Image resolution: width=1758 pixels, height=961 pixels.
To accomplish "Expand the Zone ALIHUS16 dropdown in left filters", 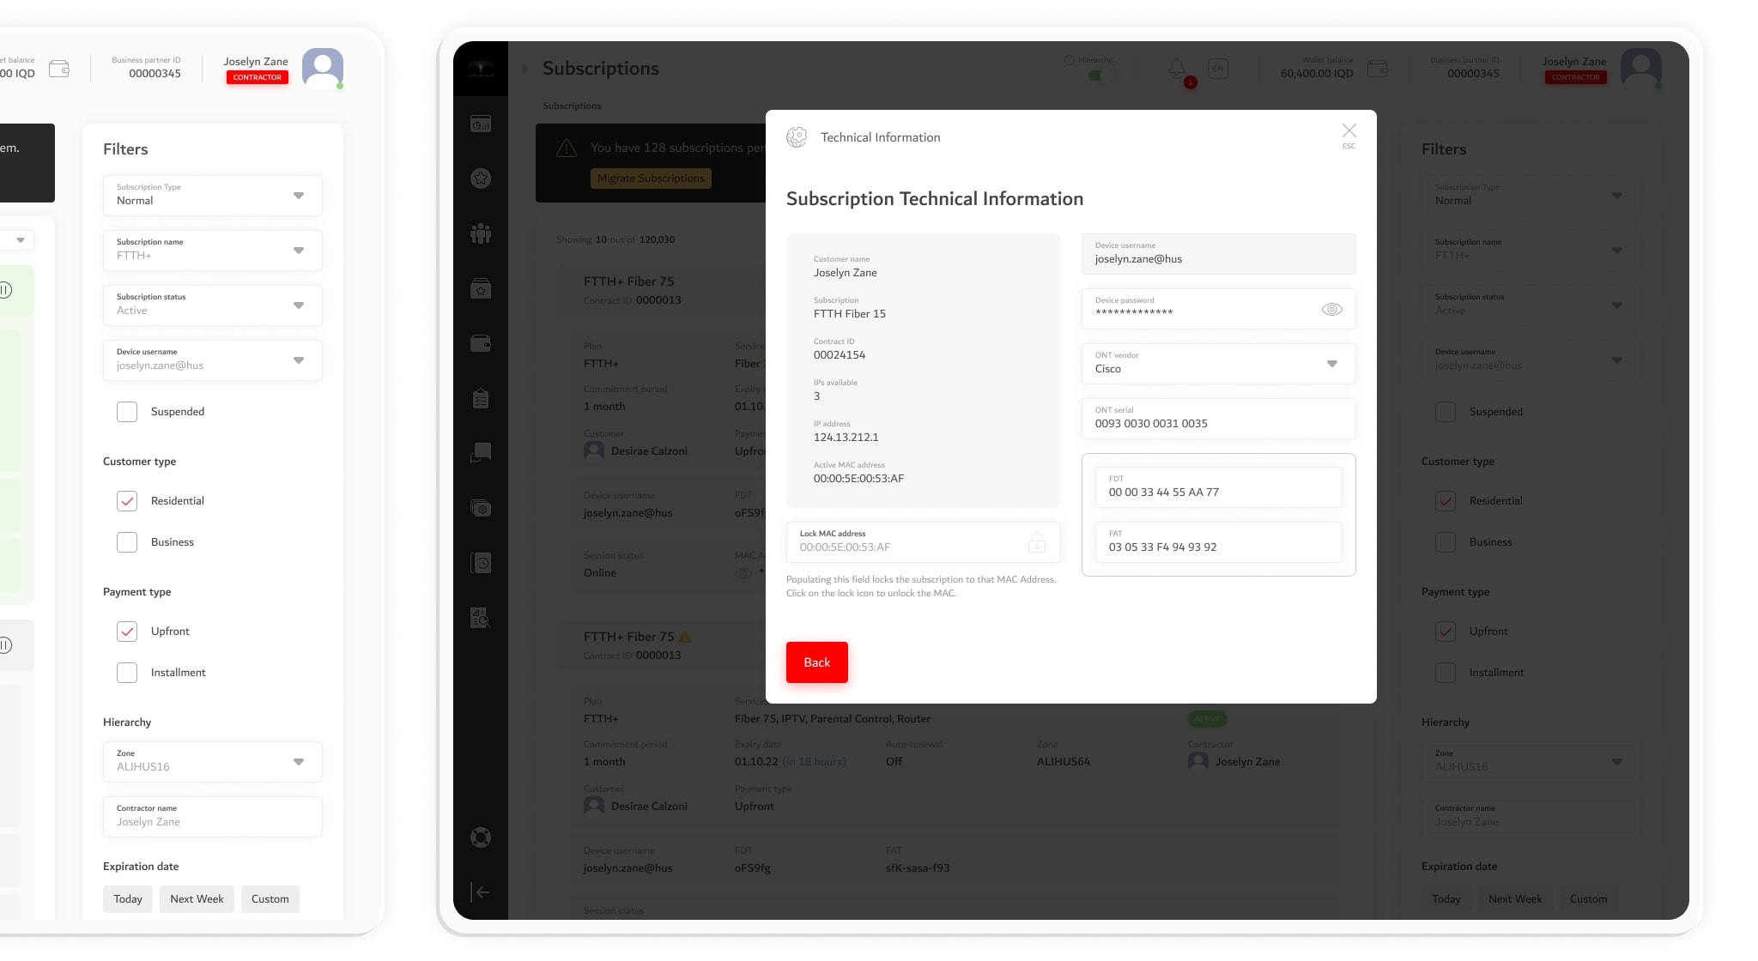I will [x=212, y=762].
